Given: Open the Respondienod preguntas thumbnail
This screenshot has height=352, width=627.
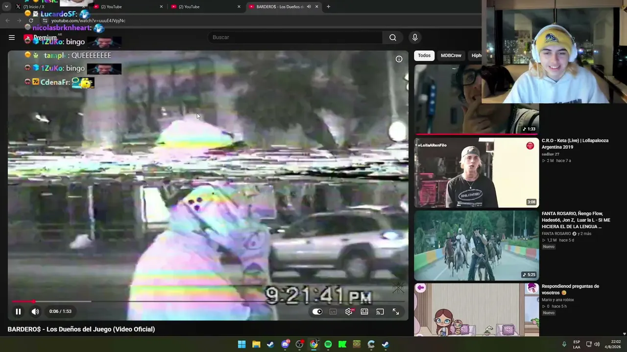Looking at the screenshot, I should click(477, 310).
